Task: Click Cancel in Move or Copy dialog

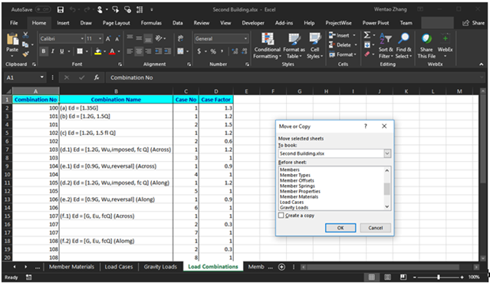Action: point(375,228)
